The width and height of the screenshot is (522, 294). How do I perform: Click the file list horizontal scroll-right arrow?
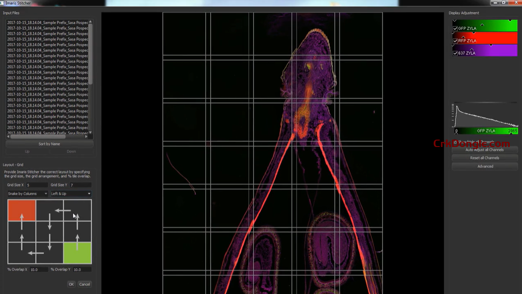click(86, 136)
